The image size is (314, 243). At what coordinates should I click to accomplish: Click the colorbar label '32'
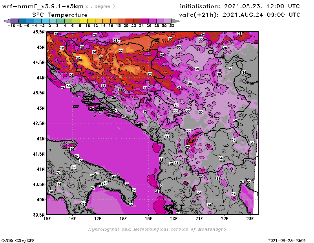click(172, 26)
